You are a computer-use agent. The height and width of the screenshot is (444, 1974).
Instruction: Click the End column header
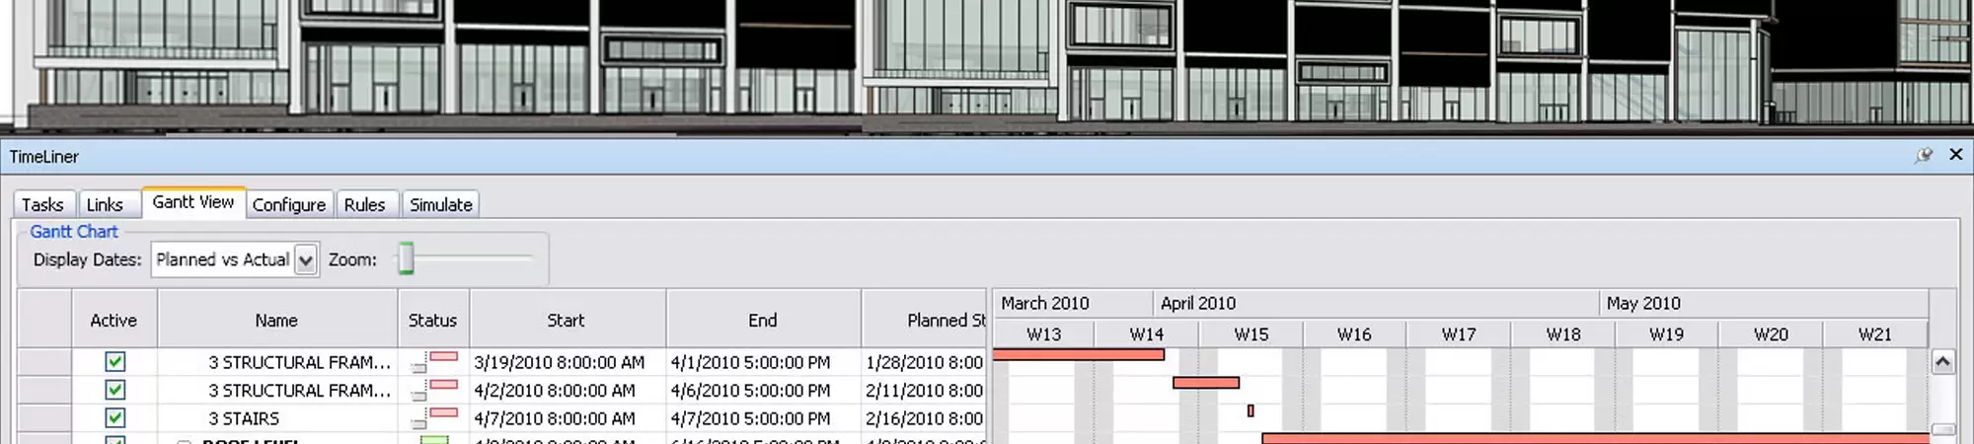(x=763, y=320)
